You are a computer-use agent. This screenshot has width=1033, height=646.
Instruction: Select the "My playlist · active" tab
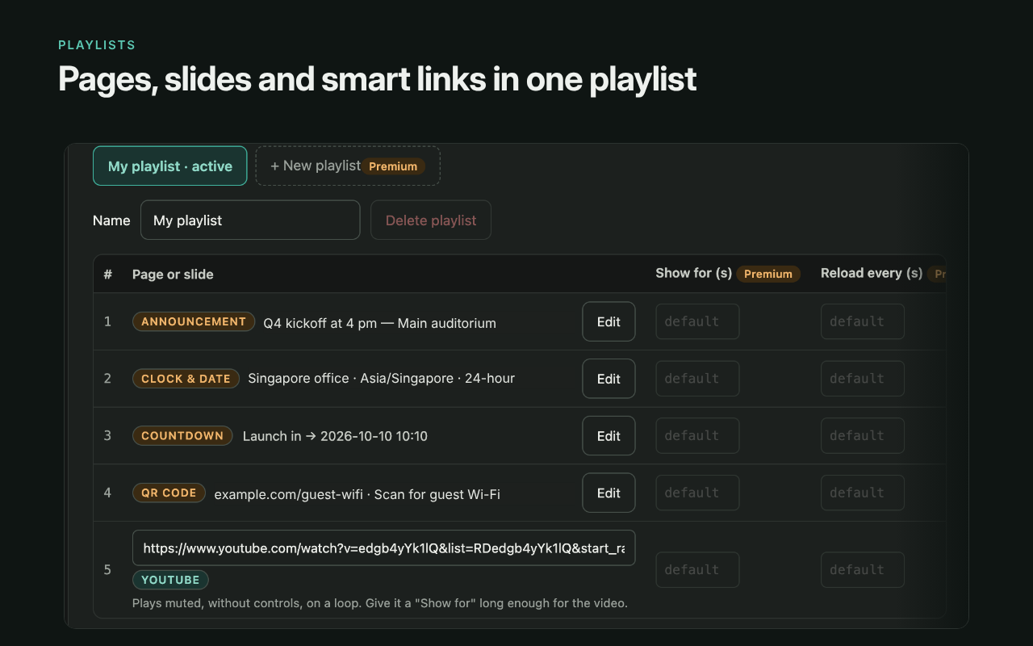(x=169, y=166)
